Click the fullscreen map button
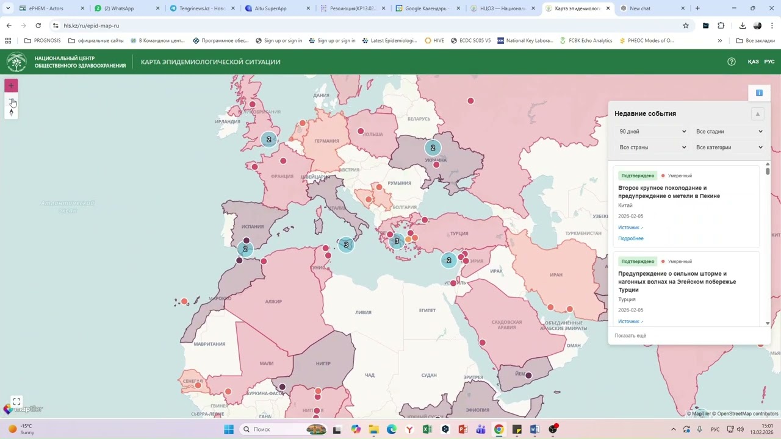Screen dimensions: 781x439 coord(16,401)
